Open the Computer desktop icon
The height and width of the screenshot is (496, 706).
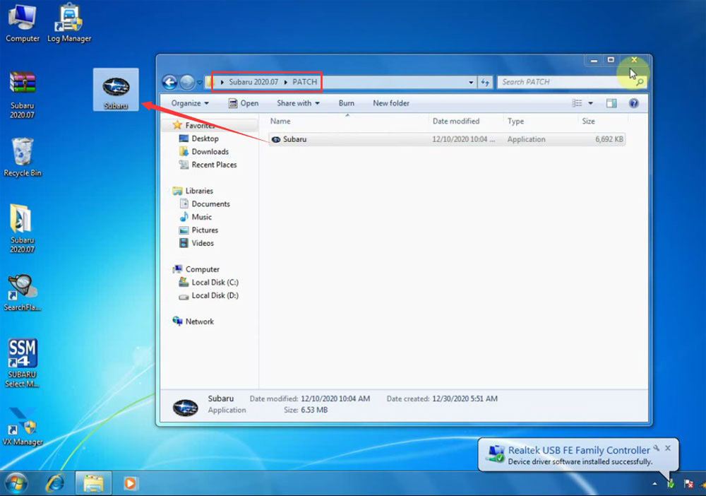point(22,23)
